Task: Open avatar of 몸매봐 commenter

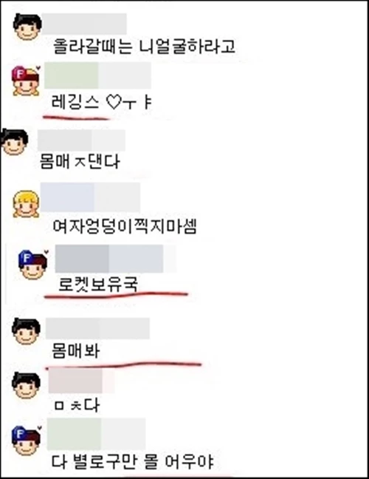Action: [x=27, y=331]
